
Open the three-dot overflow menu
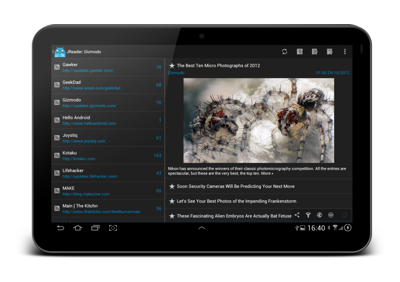(345, 52)
